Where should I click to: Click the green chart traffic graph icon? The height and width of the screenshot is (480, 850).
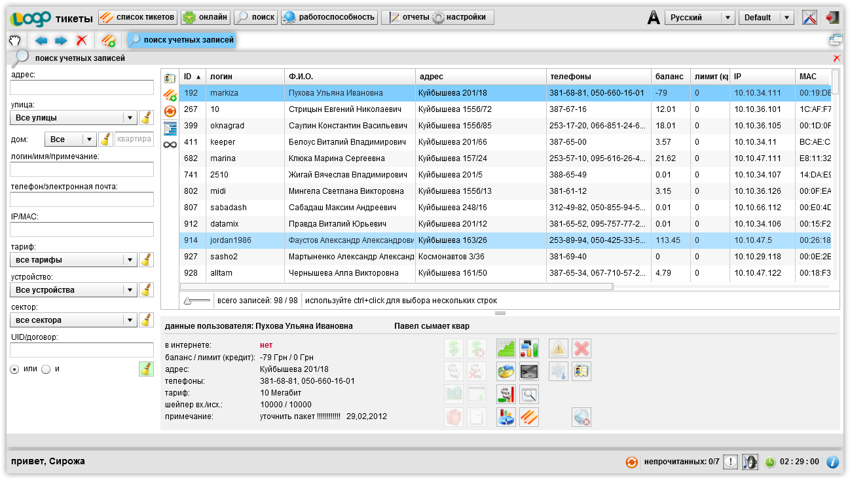[506, 348]
